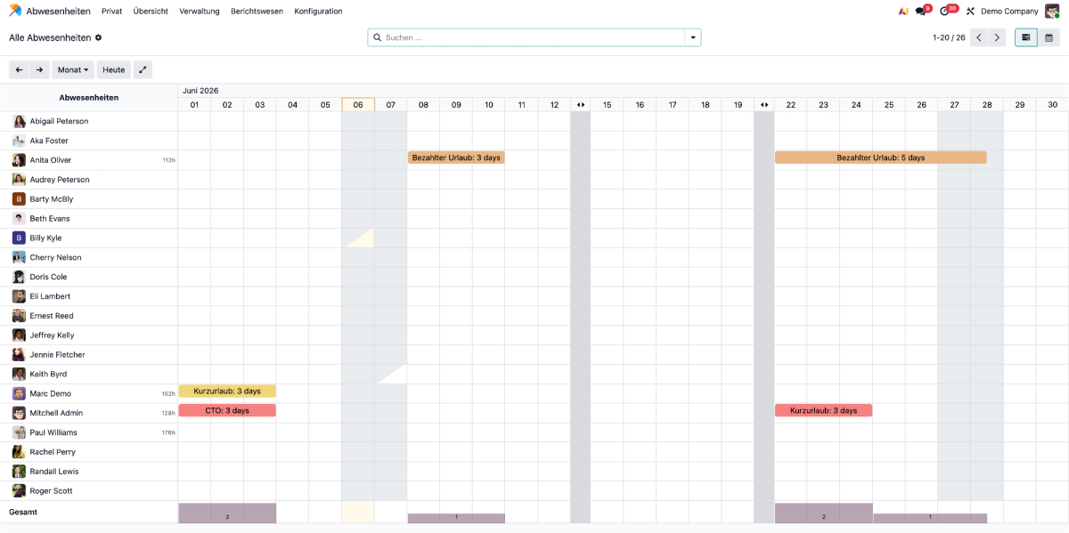Screen dimensions: 1069x533
Task: Expand collapsed weekend after day 19
Action: coord(764,105)
